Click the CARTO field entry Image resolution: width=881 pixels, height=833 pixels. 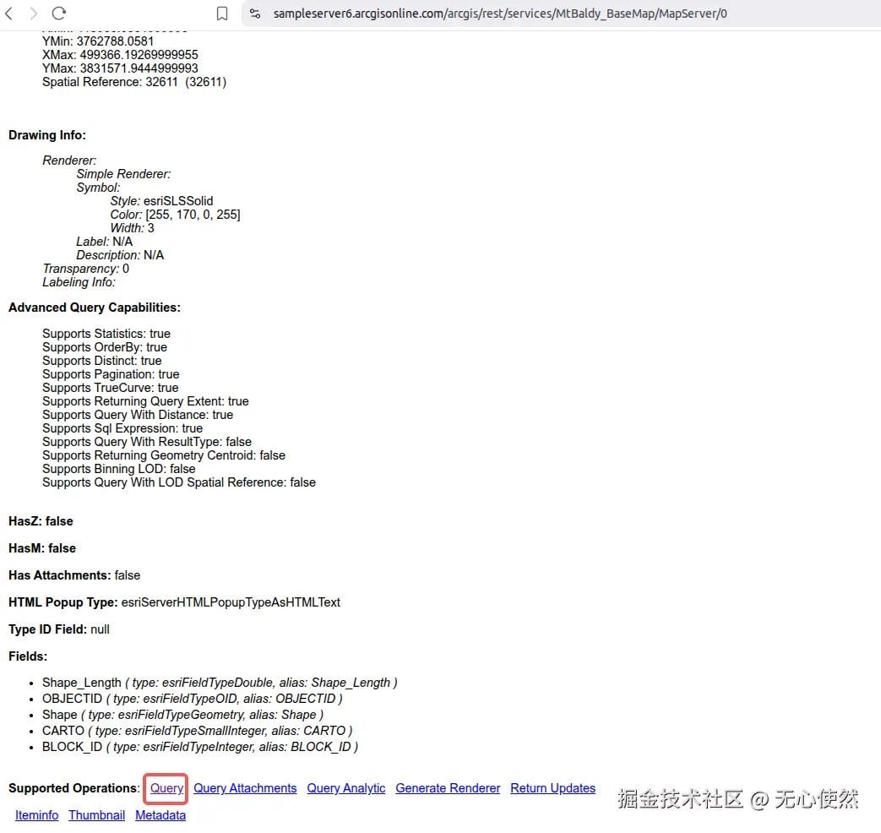point(197,731)
